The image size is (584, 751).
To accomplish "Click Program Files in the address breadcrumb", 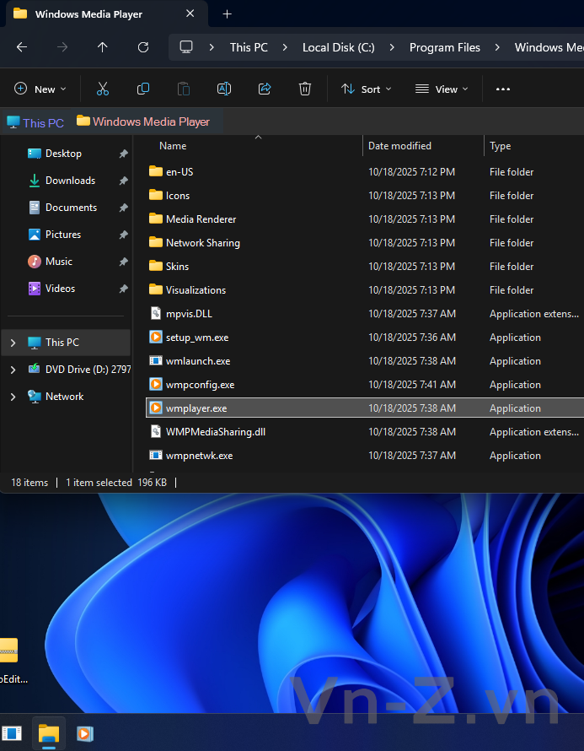I will [444, 47].
